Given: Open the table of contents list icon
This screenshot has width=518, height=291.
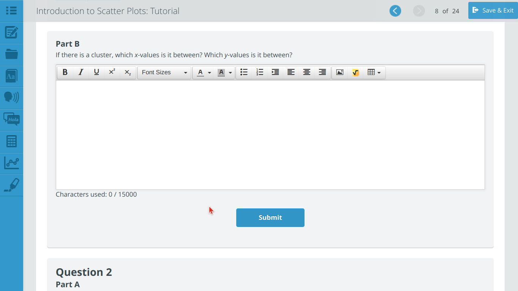Looking at the screenshot, I should pyautogui.click(x=11, y=11).
